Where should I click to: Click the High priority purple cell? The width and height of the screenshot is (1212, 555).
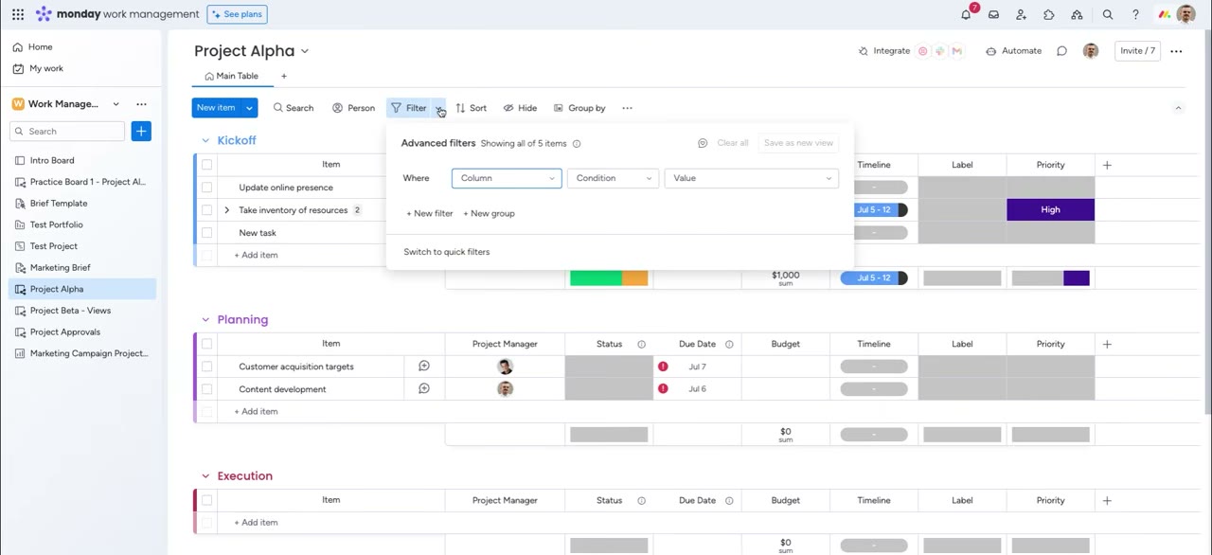(1050, 210)
